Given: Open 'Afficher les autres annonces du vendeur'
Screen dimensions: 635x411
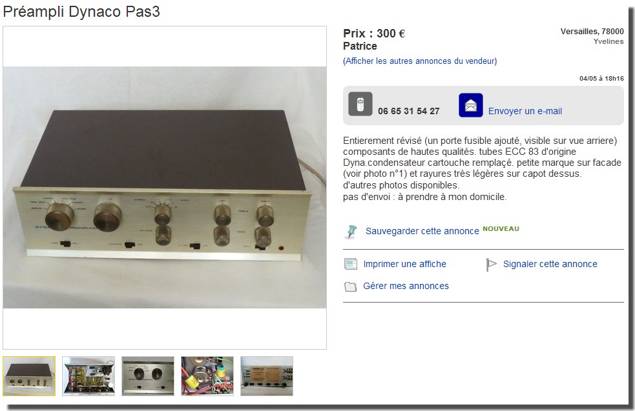Looking at the screenshot, I should click(x=420, y=61).
